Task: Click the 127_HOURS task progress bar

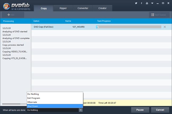Action: 129,27
